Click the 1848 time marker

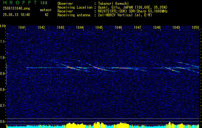(x=157, y=28)
